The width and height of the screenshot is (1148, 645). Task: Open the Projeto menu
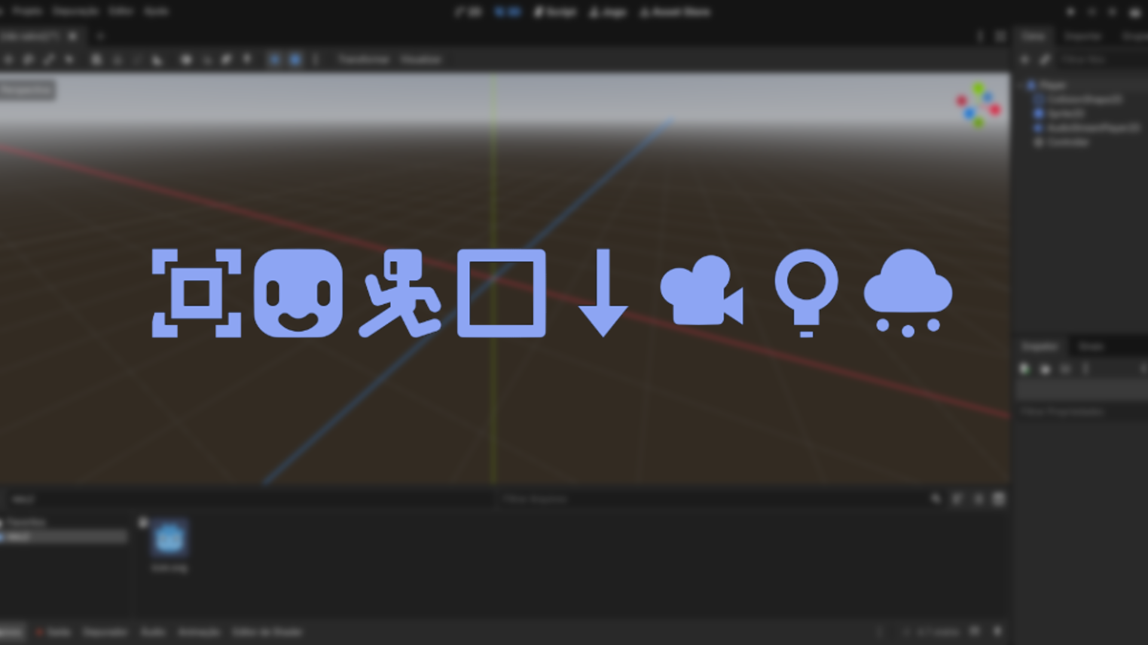point(27,11)
